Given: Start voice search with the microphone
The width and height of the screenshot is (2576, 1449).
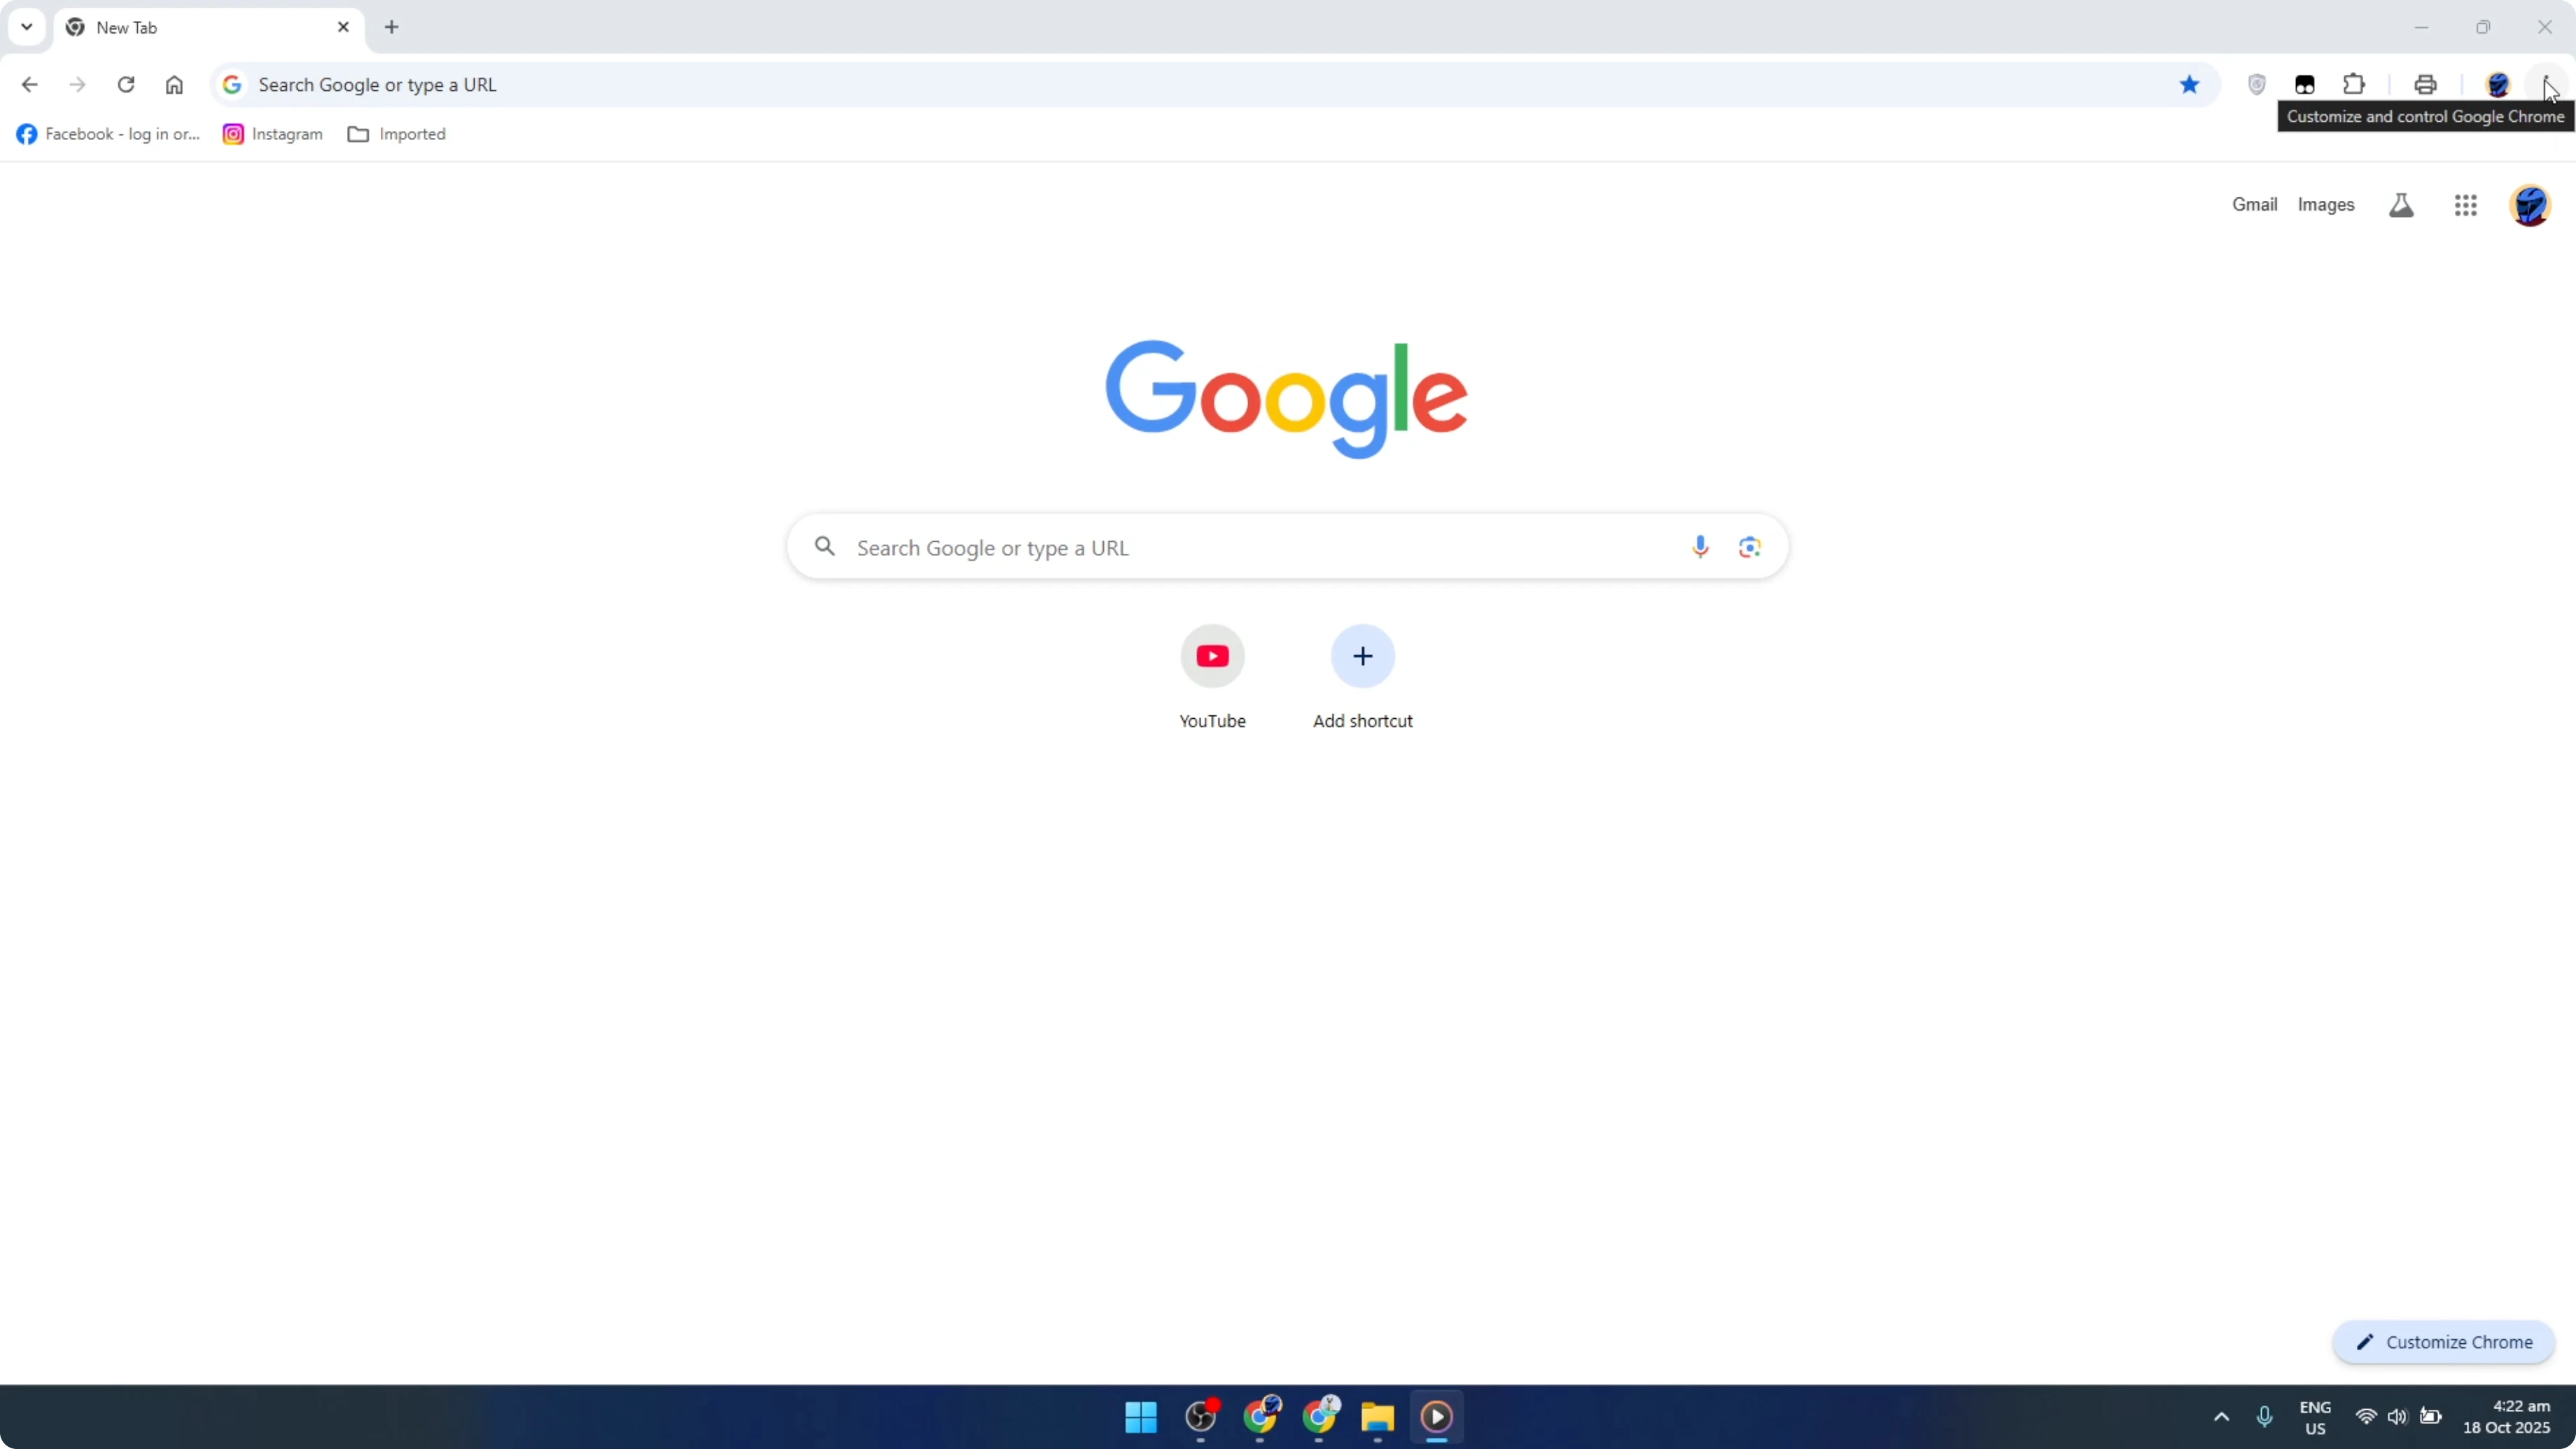Looking at the screenshot, I should click(x=1700, y=547).
